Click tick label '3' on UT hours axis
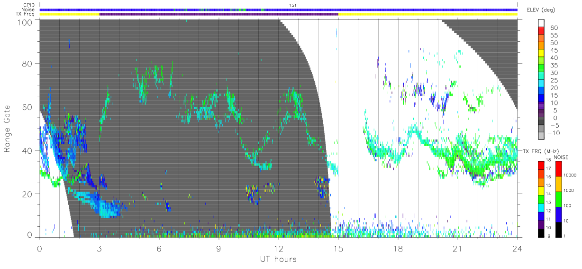The image size is (582, 269). click(99, 248)
